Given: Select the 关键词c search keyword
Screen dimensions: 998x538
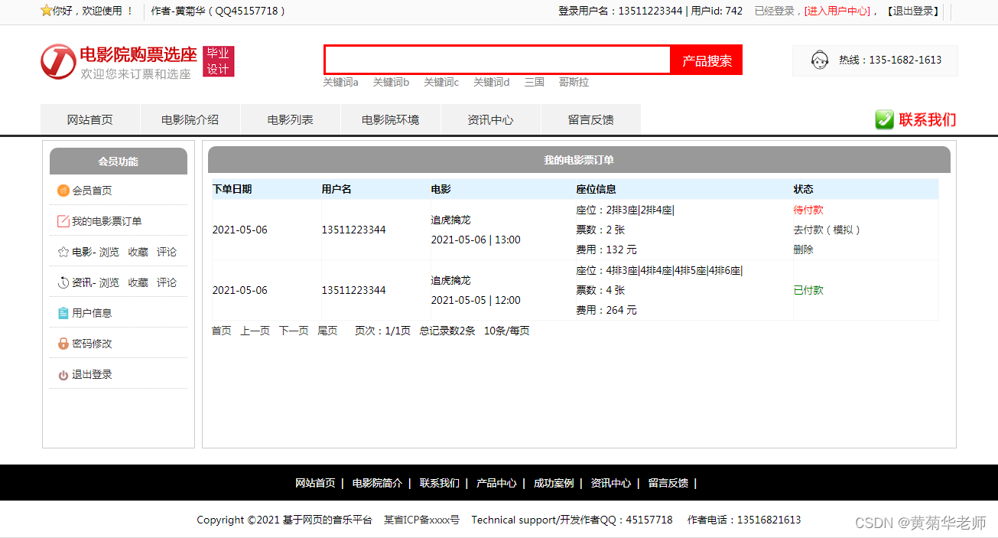Looking at the screenshot, I should point(441,82).
